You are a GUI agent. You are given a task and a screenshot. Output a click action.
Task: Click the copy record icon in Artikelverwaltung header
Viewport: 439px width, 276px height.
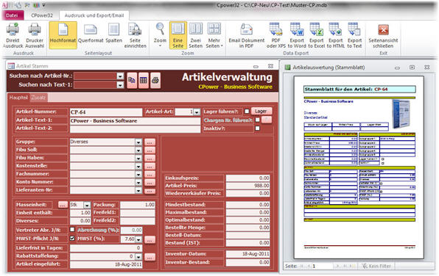pos(132,80)
